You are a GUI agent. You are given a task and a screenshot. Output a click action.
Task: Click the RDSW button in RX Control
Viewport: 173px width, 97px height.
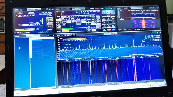coord(63,9)
